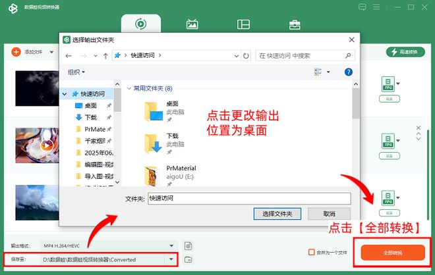Screen dimensions: 435x275
Task: Click the Folder name input field
Action: [249, 199]
